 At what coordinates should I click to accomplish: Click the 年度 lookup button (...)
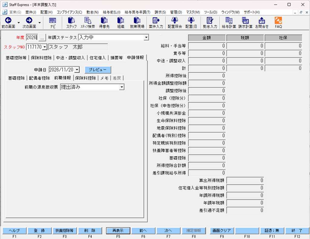pos(42,37)
